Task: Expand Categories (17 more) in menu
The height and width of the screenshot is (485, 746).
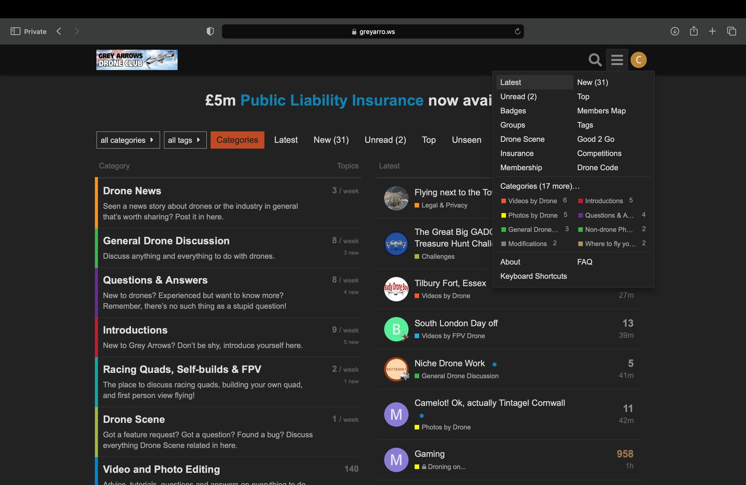Action: pyautogui.click(x=539, y=186)
